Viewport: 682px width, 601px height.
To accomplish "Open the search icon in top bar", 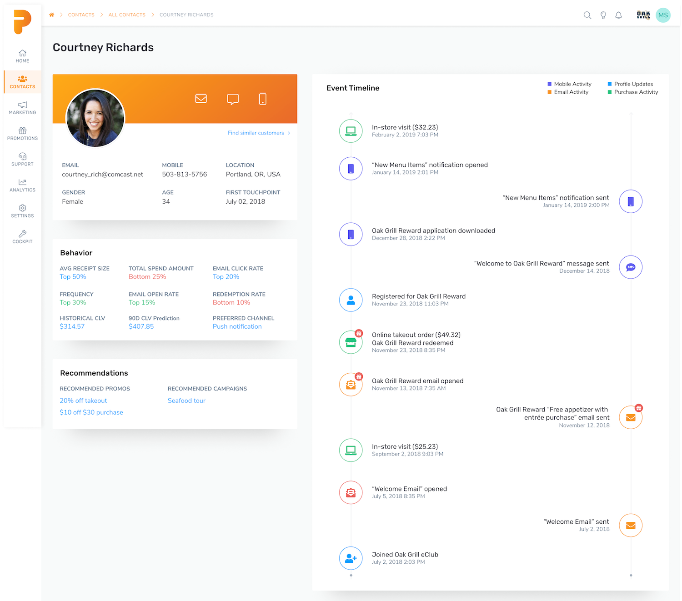I will [587, 15].
